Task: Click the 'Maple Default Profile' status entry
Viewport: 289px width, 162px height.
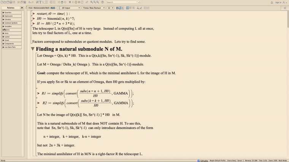Action: click(218, 161)
